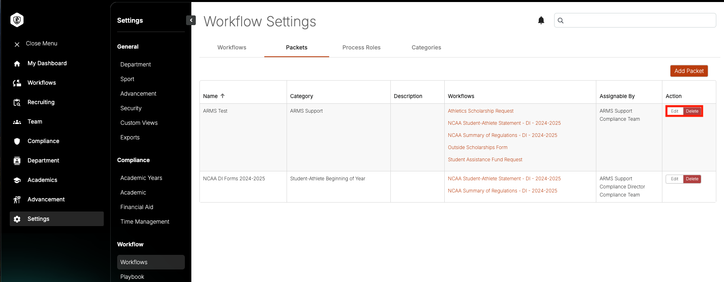
Task: Click the Team people icon
Action: point(17,122)
